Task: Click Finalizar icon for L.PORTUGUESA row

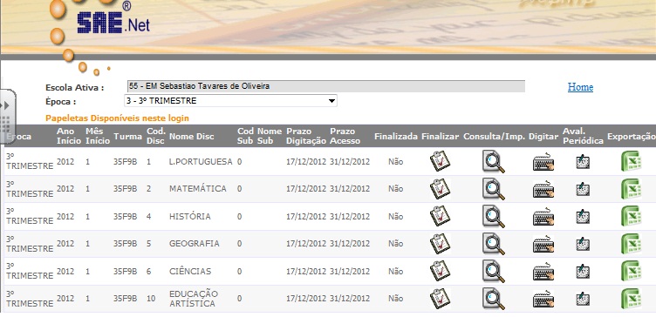Action: (441, 161)
